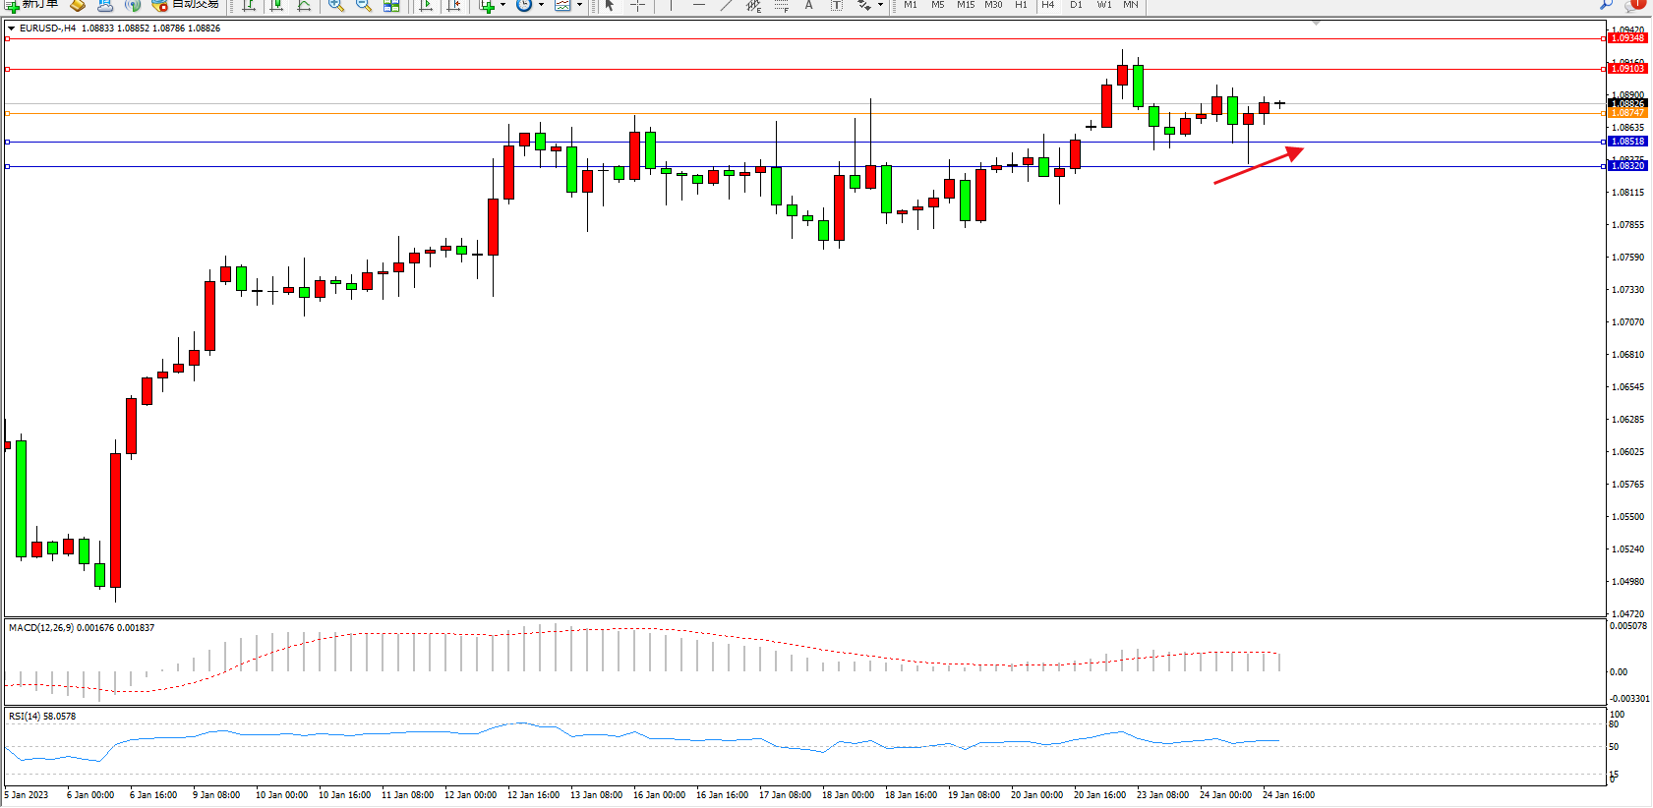Toggle the auto-trading button
The height and width of the screenshot is (808, 1653).
coord(185,5)
